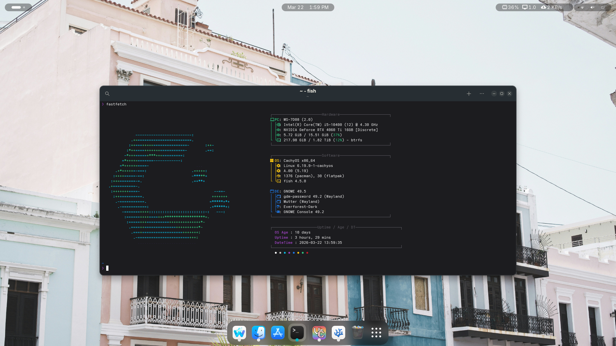Click the red dot in the fastfetch color palette
Viewport: 616px width, 346px height.
pos(307,252)
